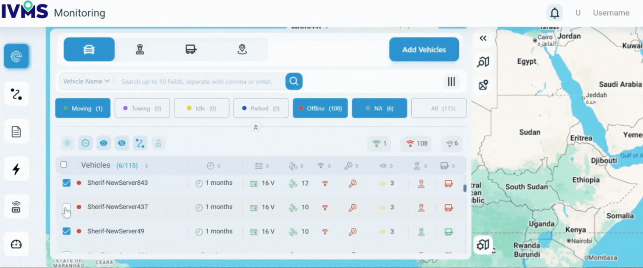The width and height of the screenshot is (643, 268).
Task: Check the Sherif-NewServer437 checkbox
Action: 67,207
